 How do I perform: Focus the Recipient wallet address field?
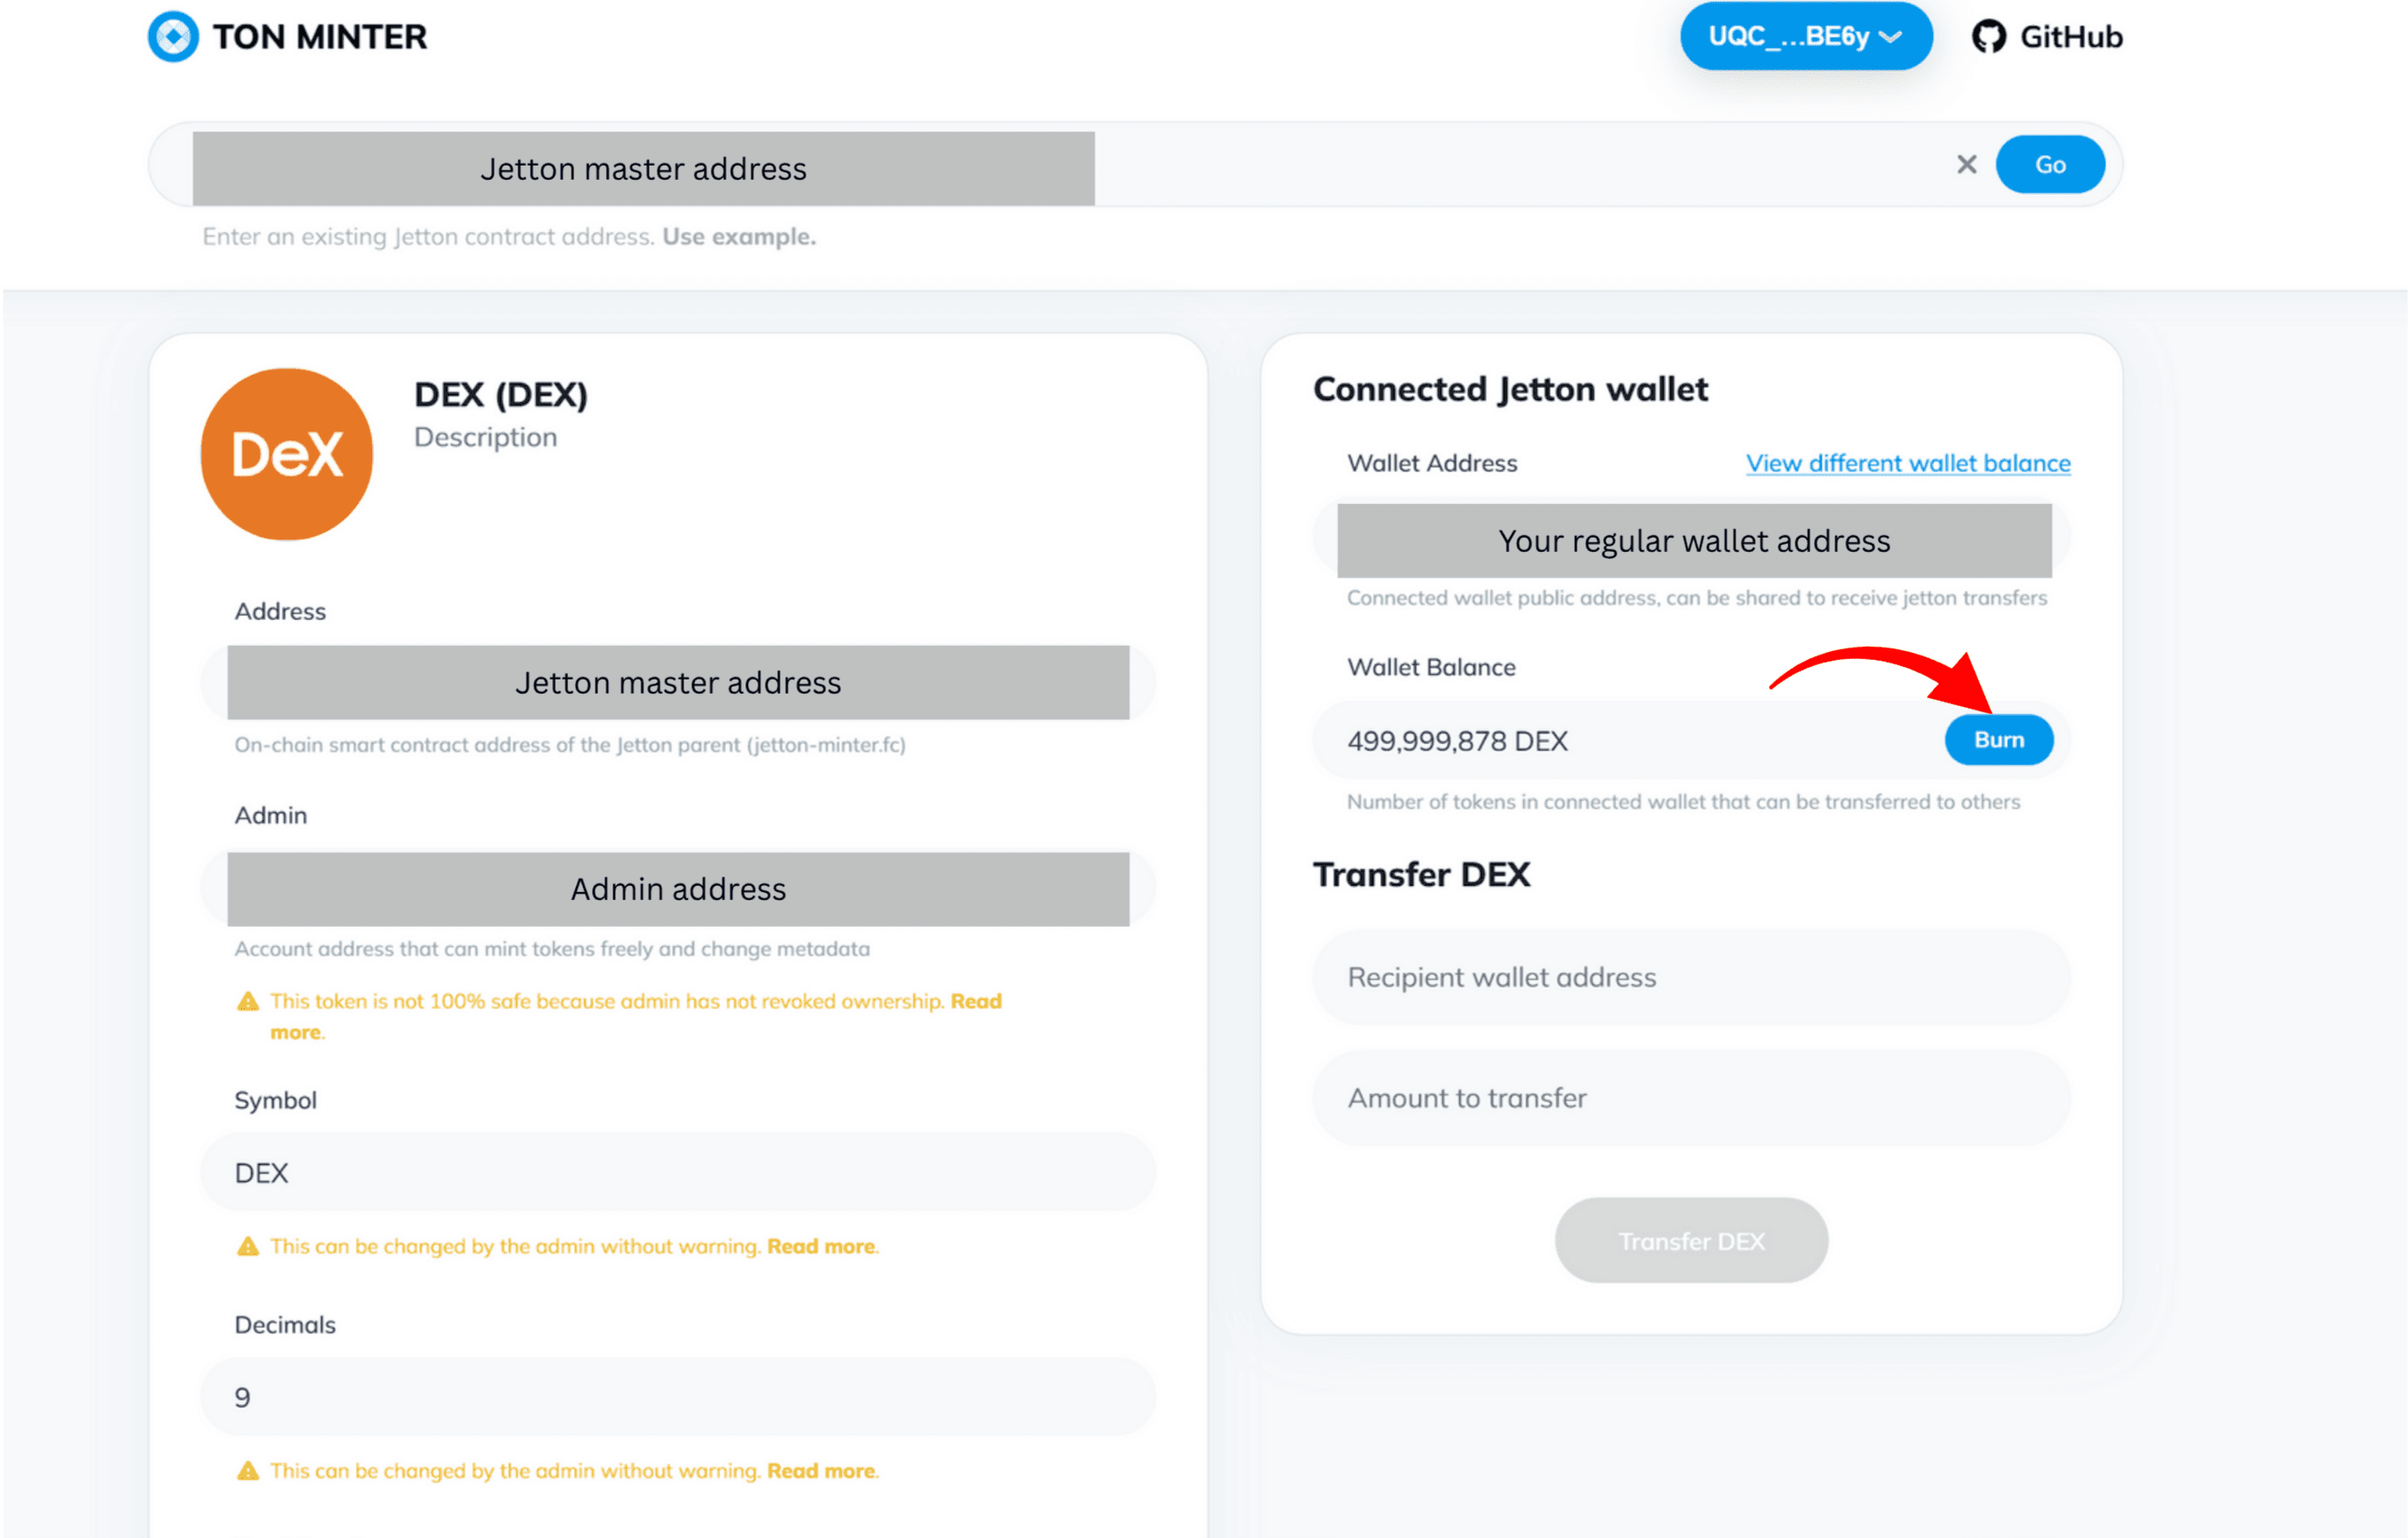pyautogui.click(x=1691, y=977)
